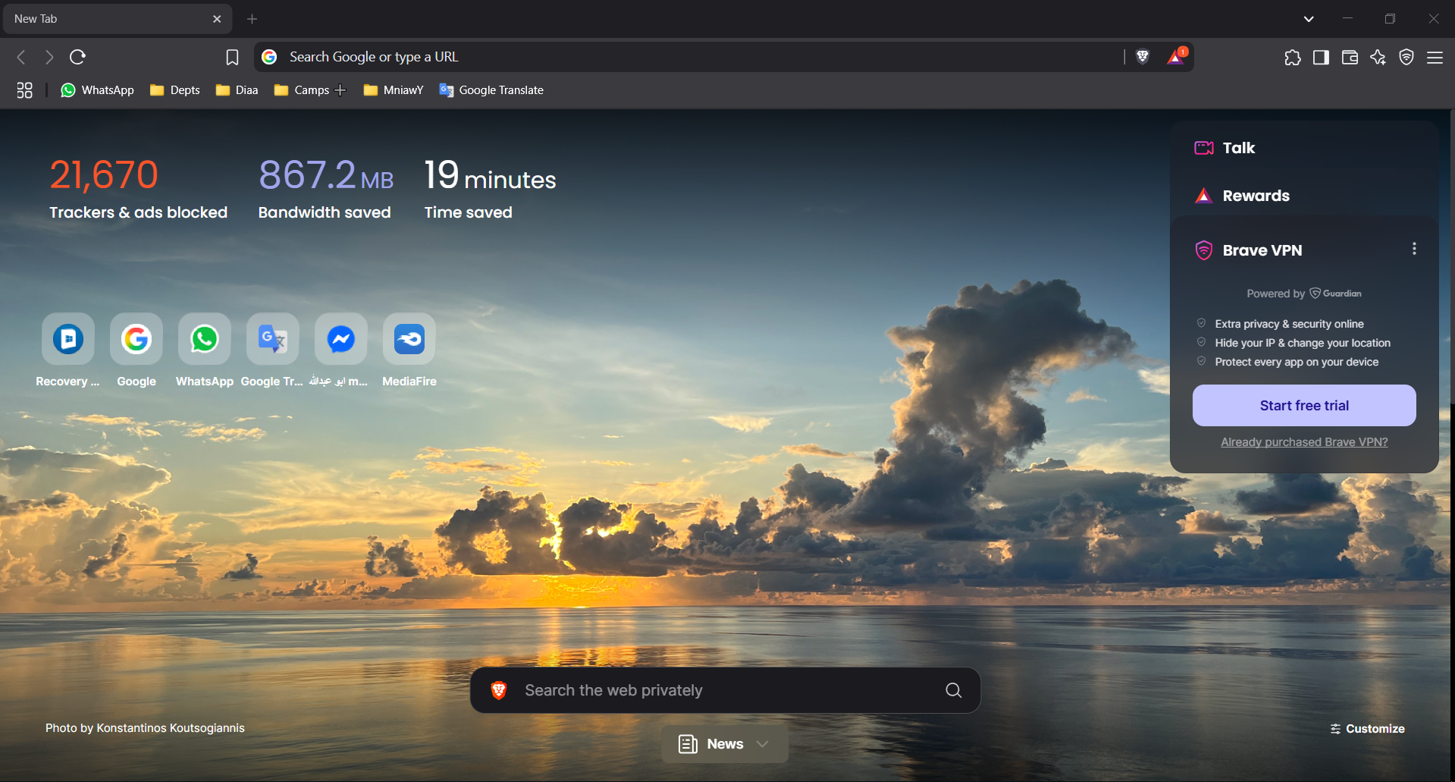The height and width of the screenshot is (782, 1455).
Task: Open the Diaa bookmark folder
Action: click(x=237, y=90)
